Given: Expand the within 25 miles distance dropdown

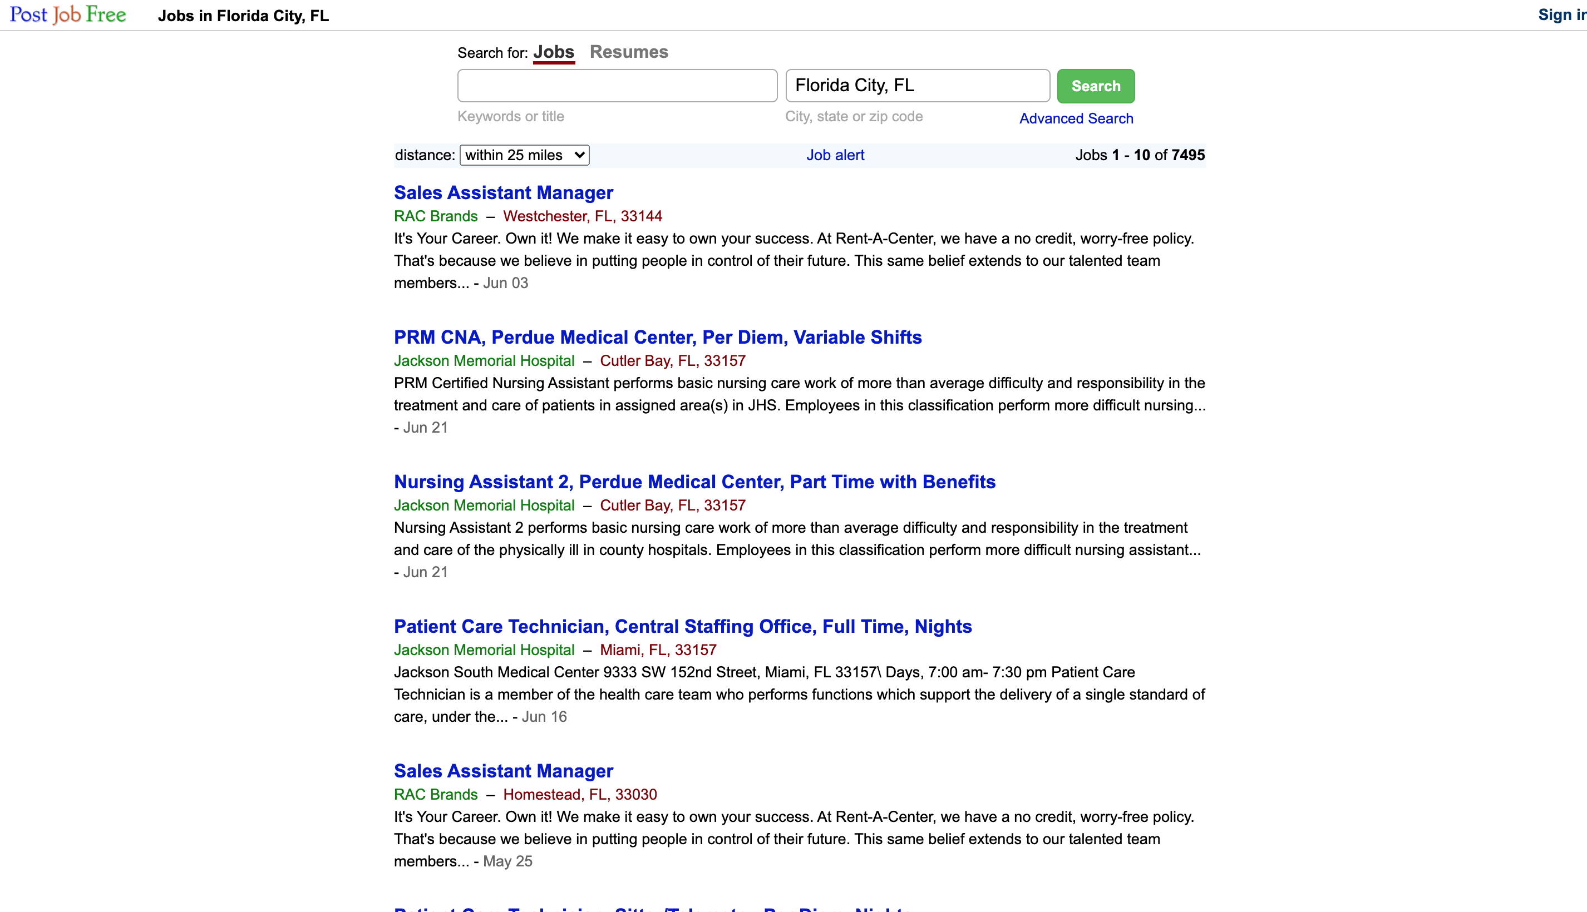Looking at the screenshot, I should (x=524, y=155).
